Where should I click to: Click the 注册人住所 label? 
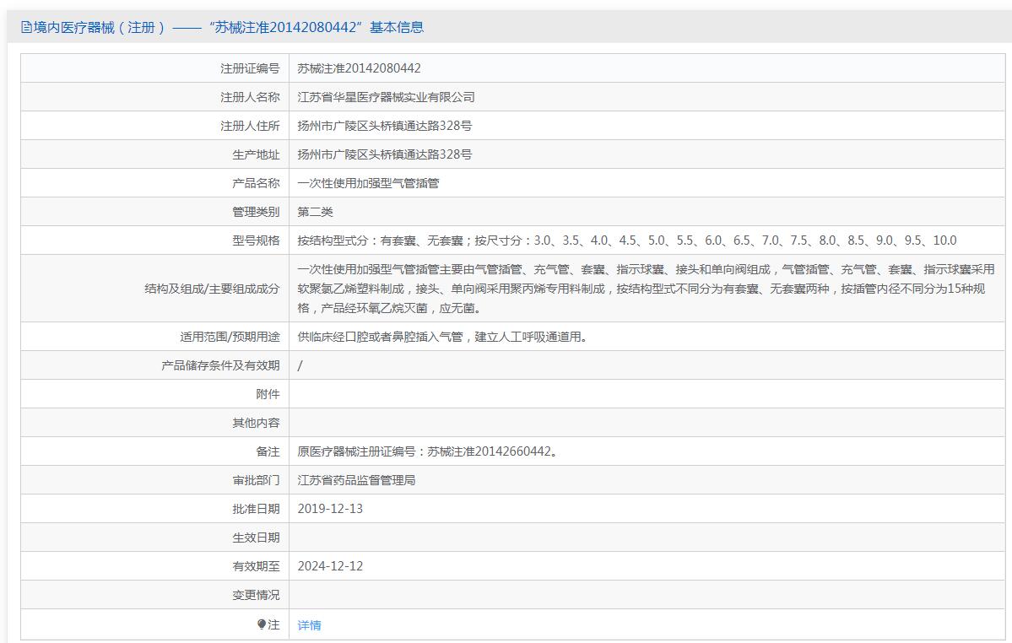250,126
